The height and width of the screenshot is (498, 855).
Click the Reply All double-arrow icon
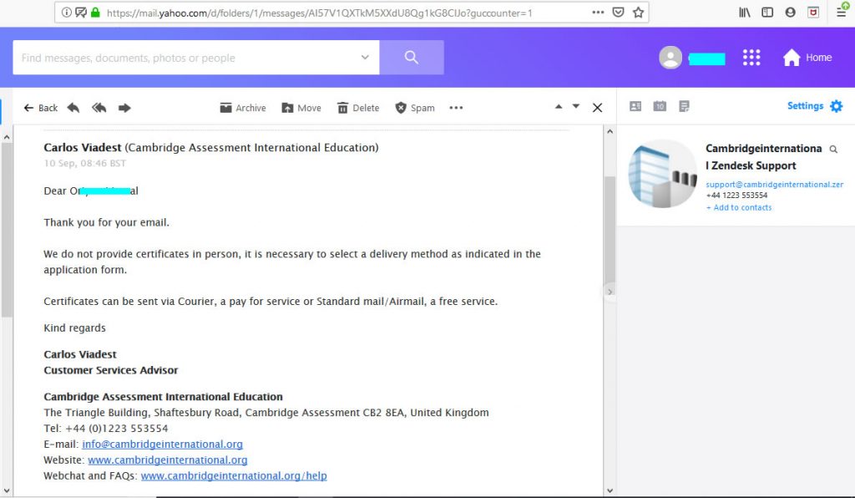(x=99, y=108)
